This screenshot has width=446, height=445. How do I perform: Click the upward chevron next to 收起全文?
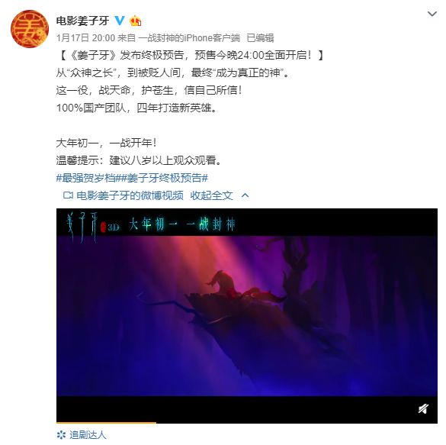click(245, 195)
